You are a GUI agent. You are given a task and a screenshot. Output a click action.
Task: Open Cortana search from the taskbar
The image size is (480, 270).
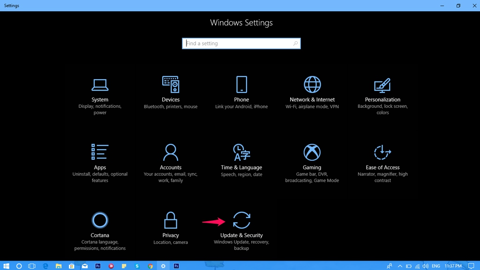click(19, 266)
